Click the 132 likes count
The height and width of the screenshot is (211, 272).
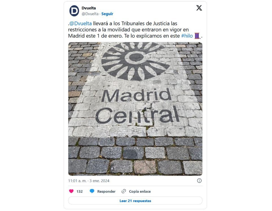pyautogui.click(x=80, y=192)
